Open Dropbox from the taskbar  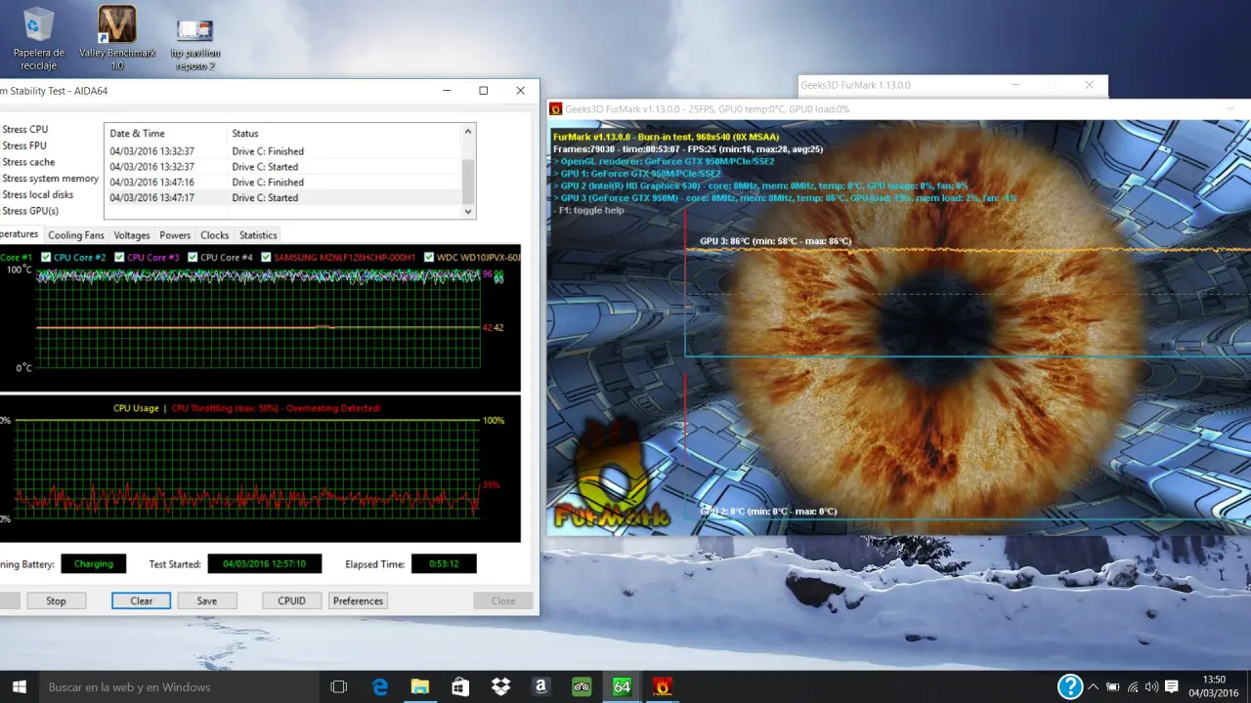(500, 686)
